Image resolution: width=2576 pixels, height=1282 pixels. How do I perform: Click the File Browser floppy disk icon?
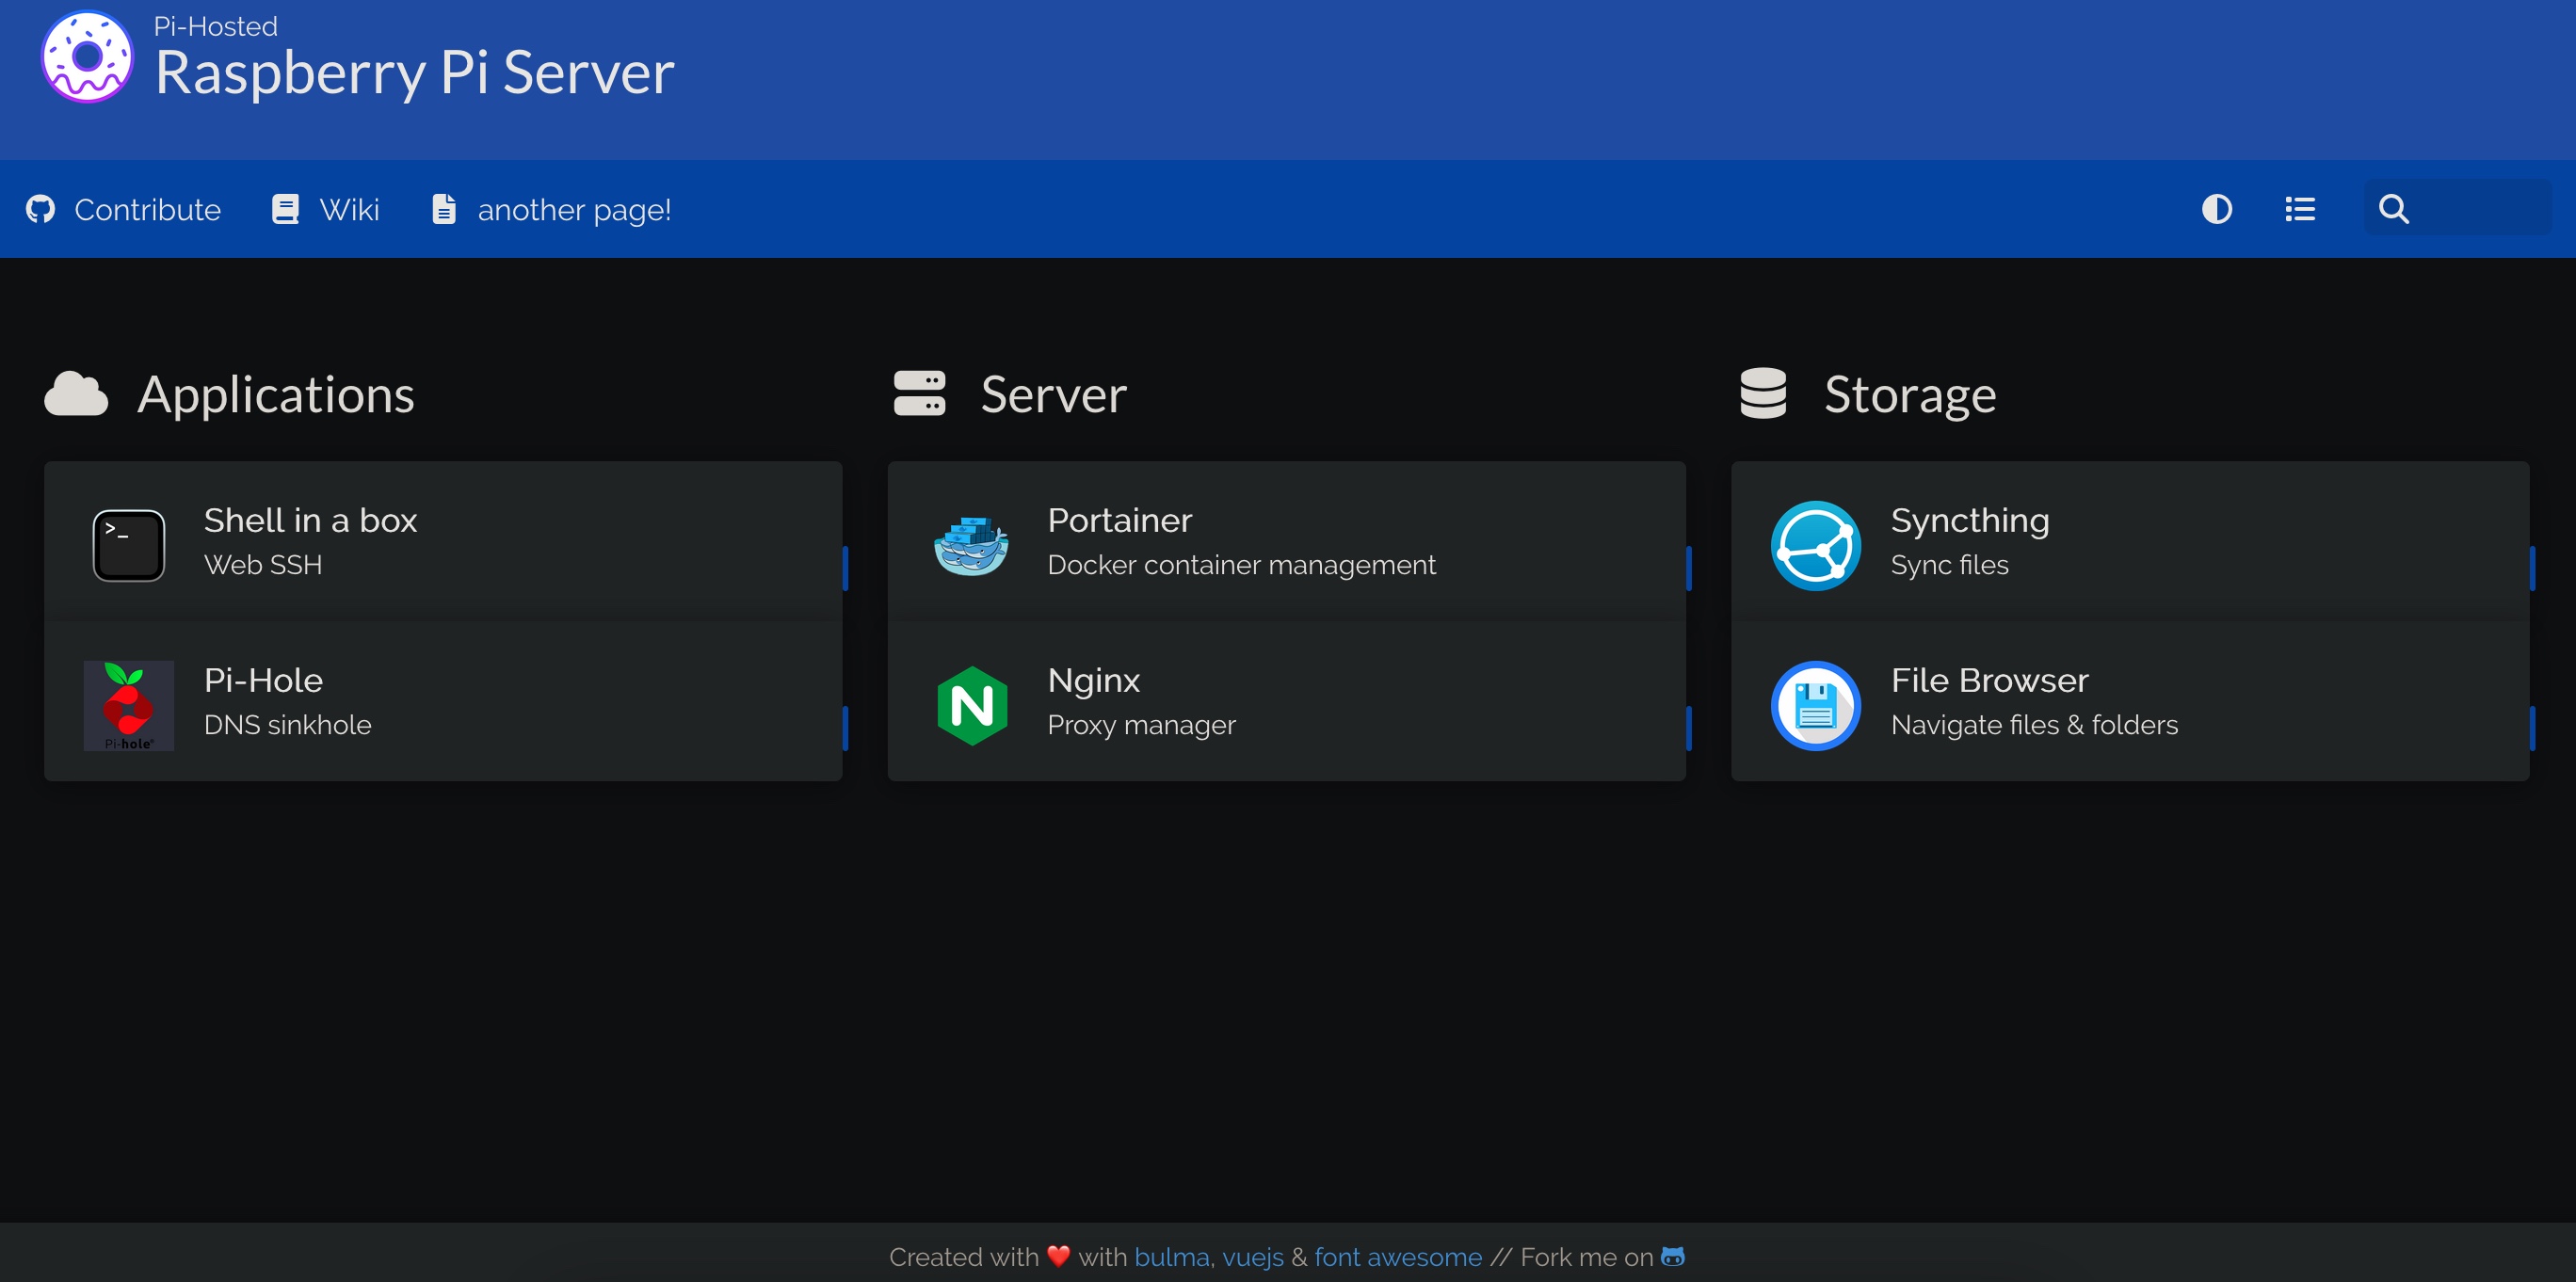click(1815, 705)
